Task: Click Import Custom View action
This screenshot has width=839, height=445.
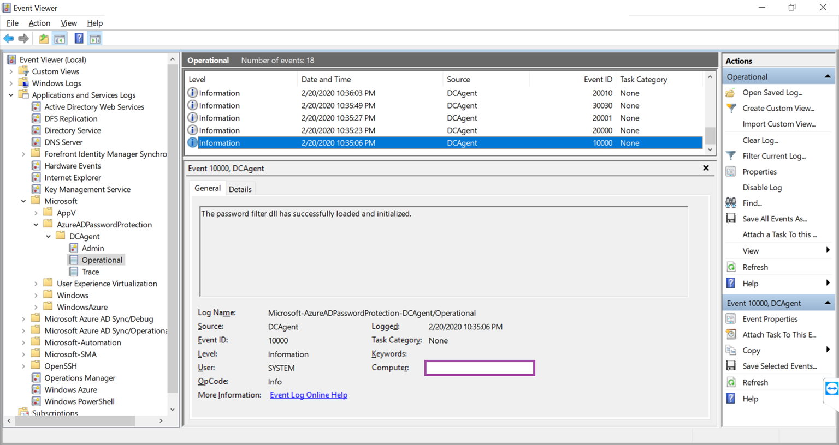Action: click(779, 124)
